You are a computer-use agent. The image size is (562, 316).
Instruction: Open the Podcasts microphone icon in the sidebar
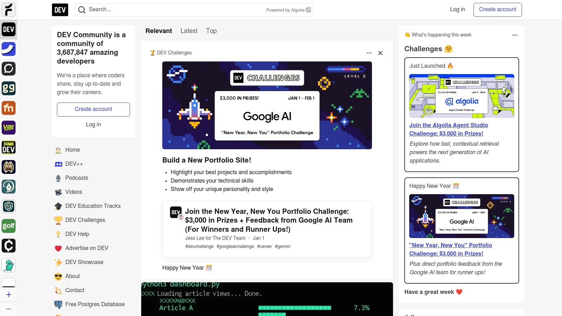point(58,178)
